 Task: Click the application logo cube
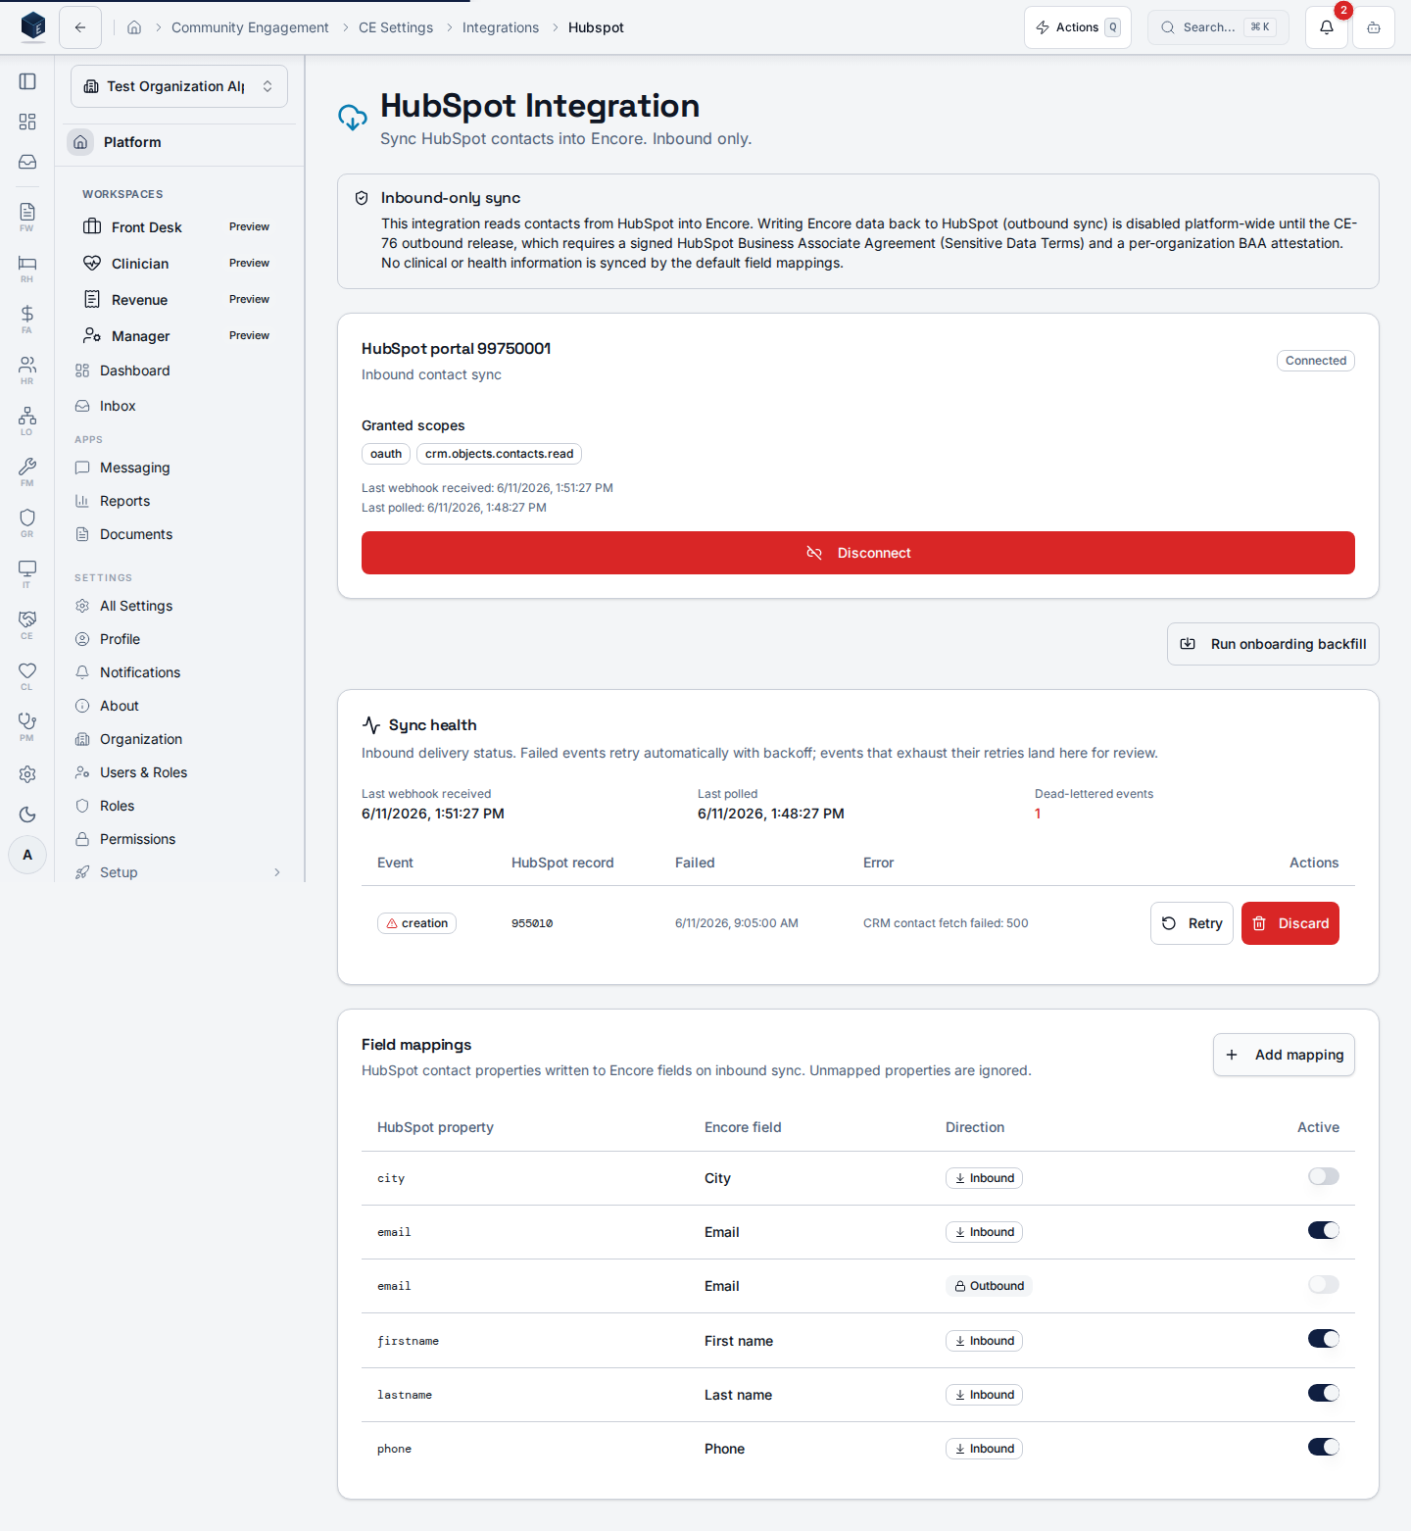tap(33, 26)
